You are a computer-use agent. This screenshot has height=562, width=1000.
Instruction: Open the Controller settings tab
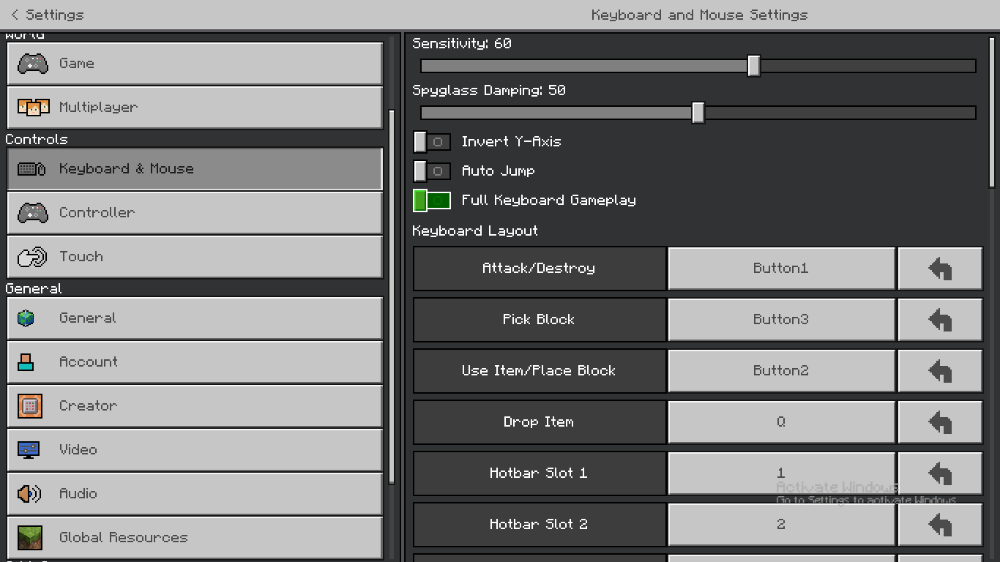pos(195,213)
